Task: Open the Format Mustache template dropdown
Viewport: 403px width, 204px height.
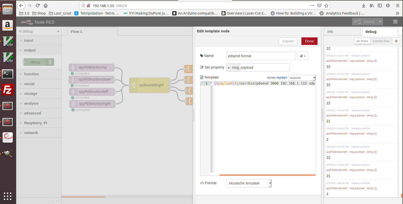Action: pyautogui.click(x=249, y=183)
